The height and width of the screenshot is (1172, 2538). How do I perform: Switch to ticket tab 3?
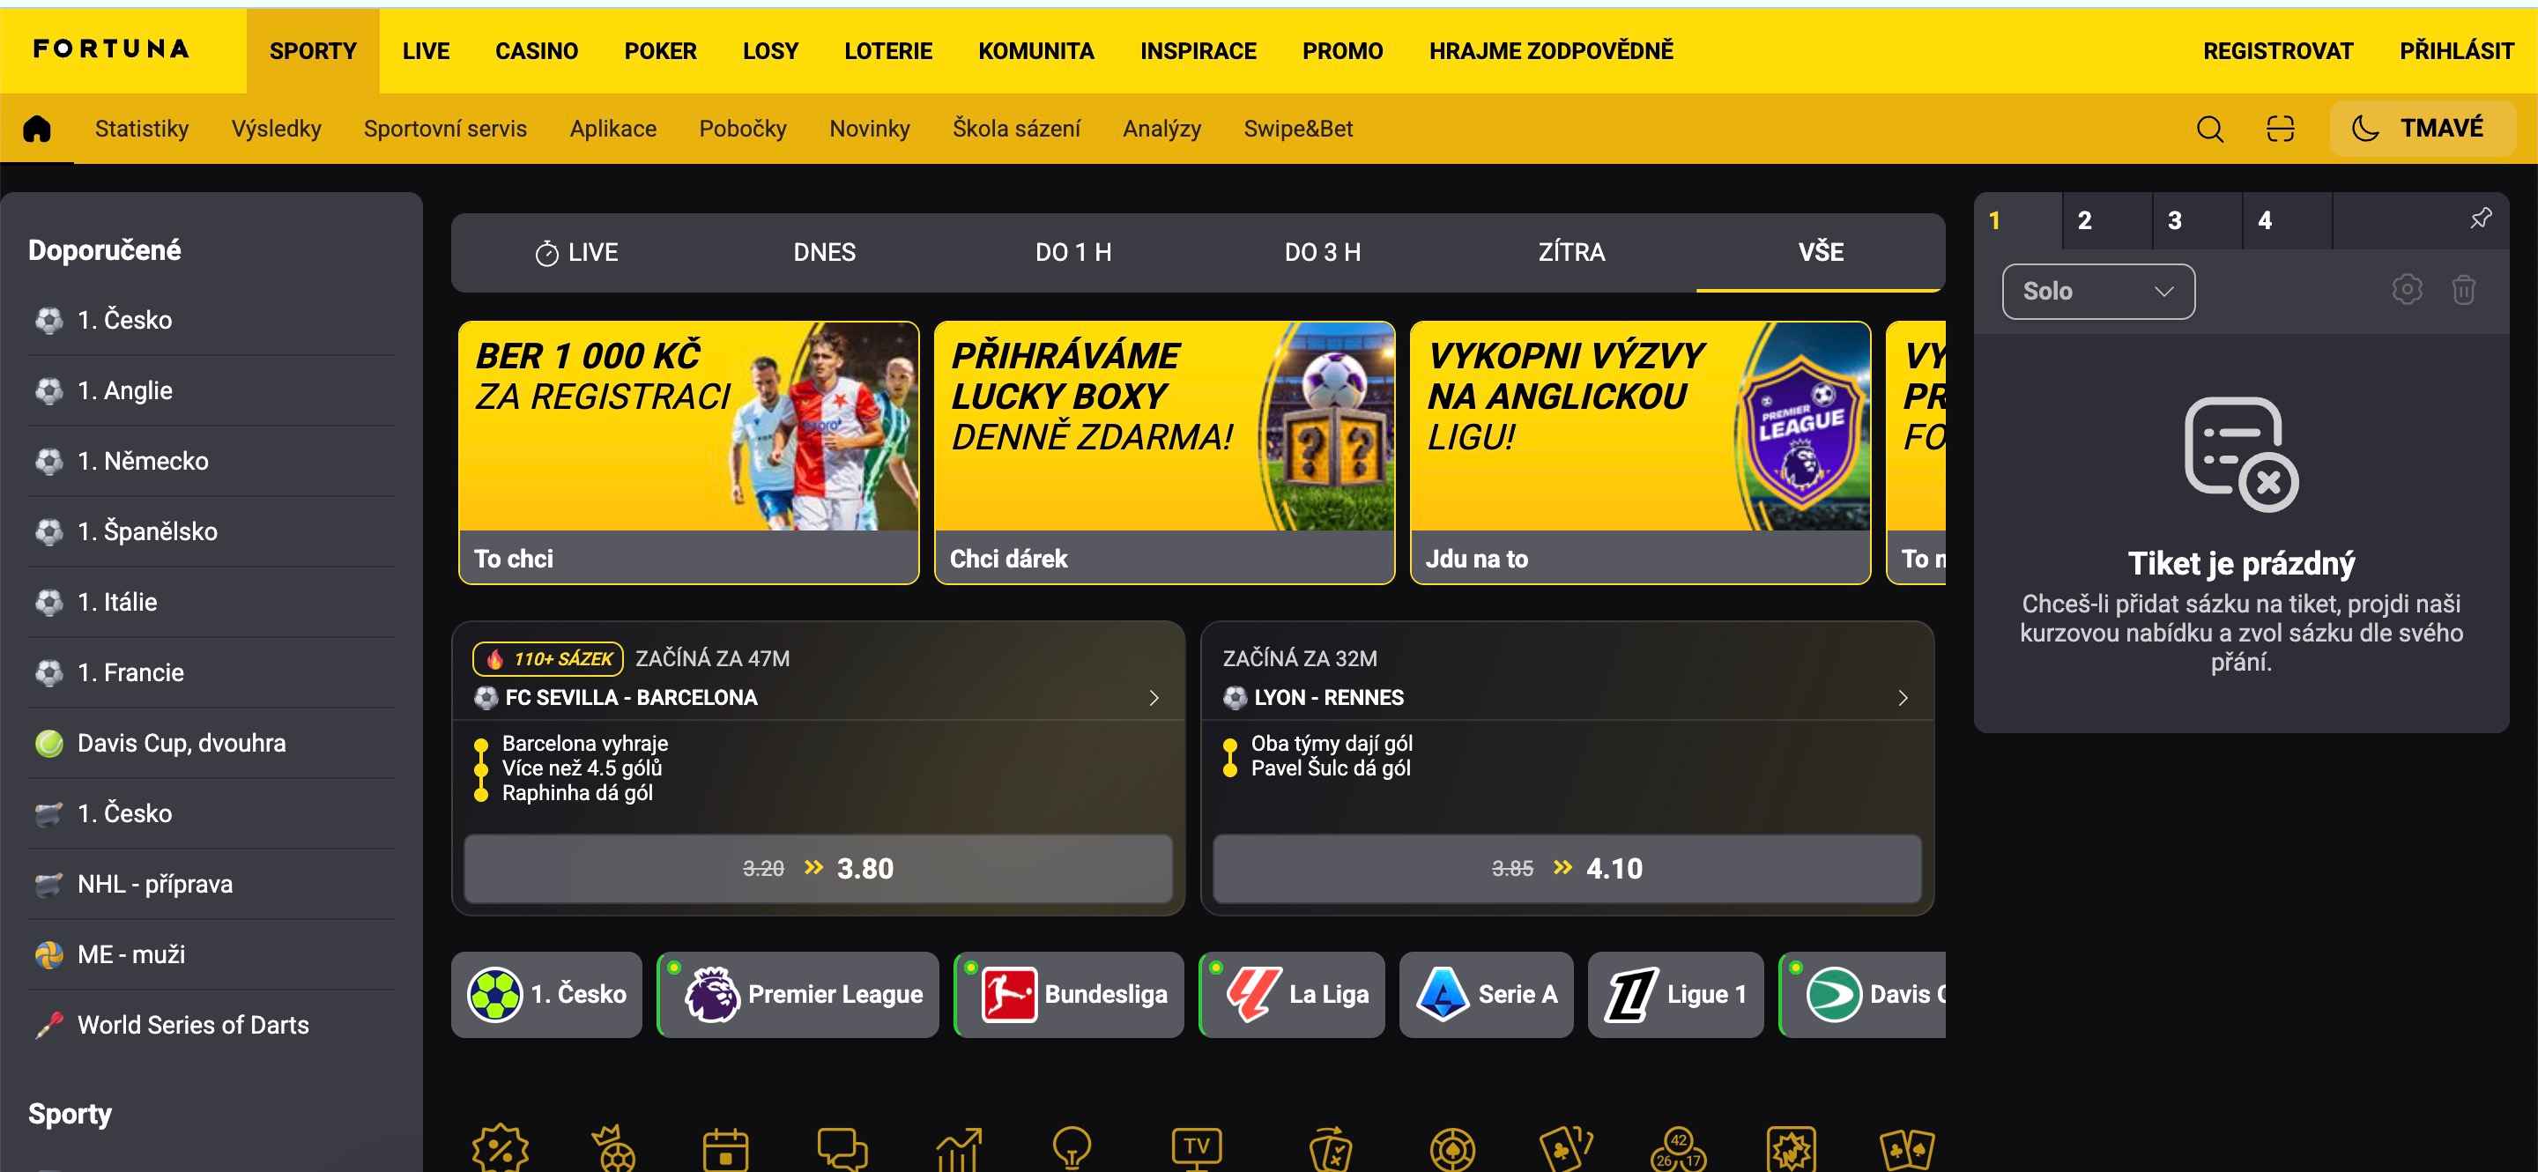(x=2197, y=220)
